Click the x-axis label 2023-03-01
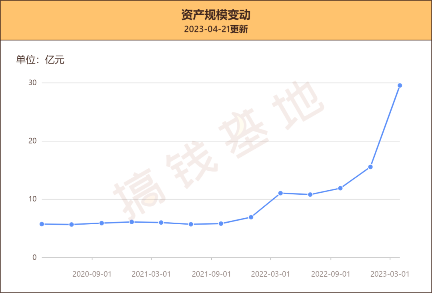Image resolution: width=432 pixels, height=293 pixels. [390, 274]
